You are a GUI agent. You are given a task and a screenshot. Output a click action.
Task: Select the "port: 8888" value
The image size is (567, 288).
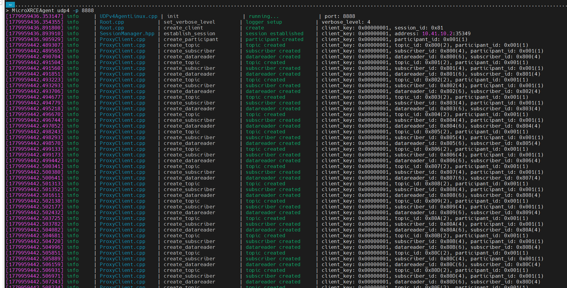pyautogui.click(x=340, y=16)
